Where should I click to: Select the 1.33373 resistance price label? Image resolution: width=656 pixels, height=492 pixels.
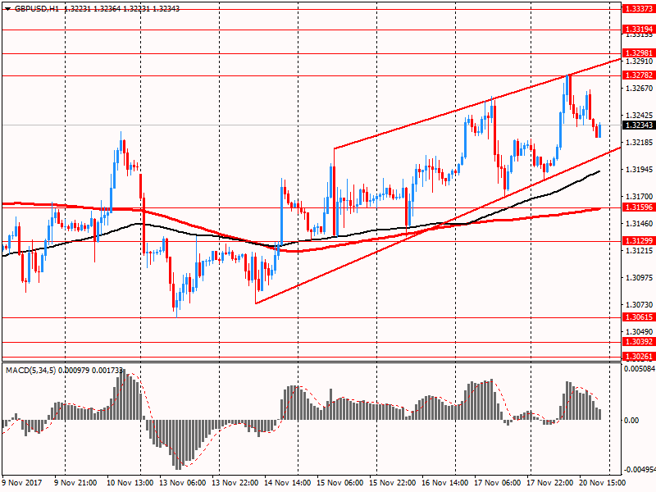(639, 9)
